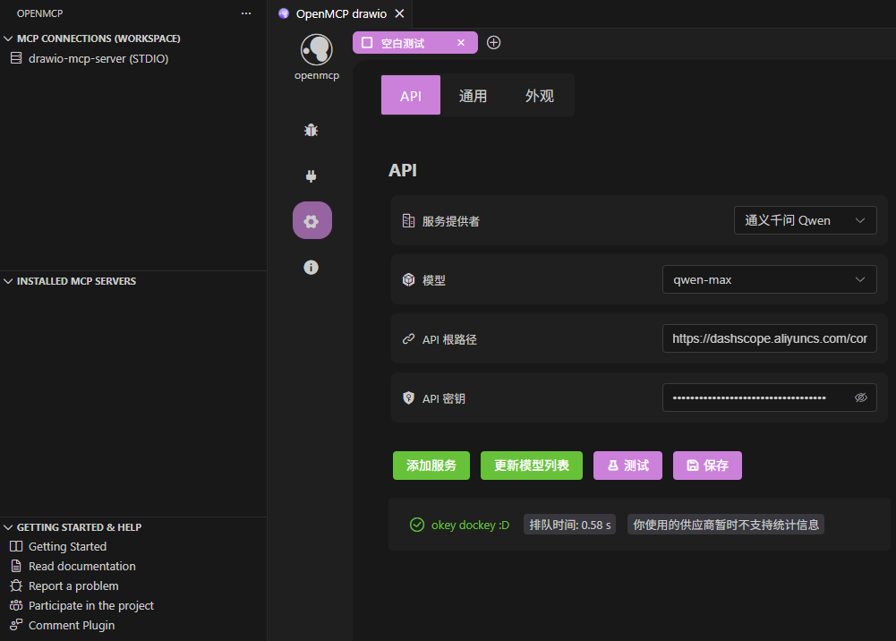896x641 pixels.
Task: Click the Participate in the project people icon
Action: tap(16, 605)
